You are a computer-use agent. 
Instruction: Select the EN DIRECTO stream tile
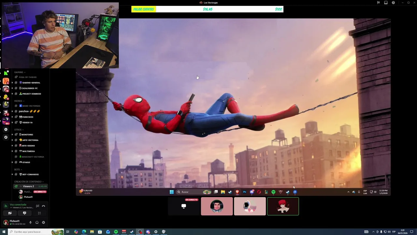click(x=184, y=206)
